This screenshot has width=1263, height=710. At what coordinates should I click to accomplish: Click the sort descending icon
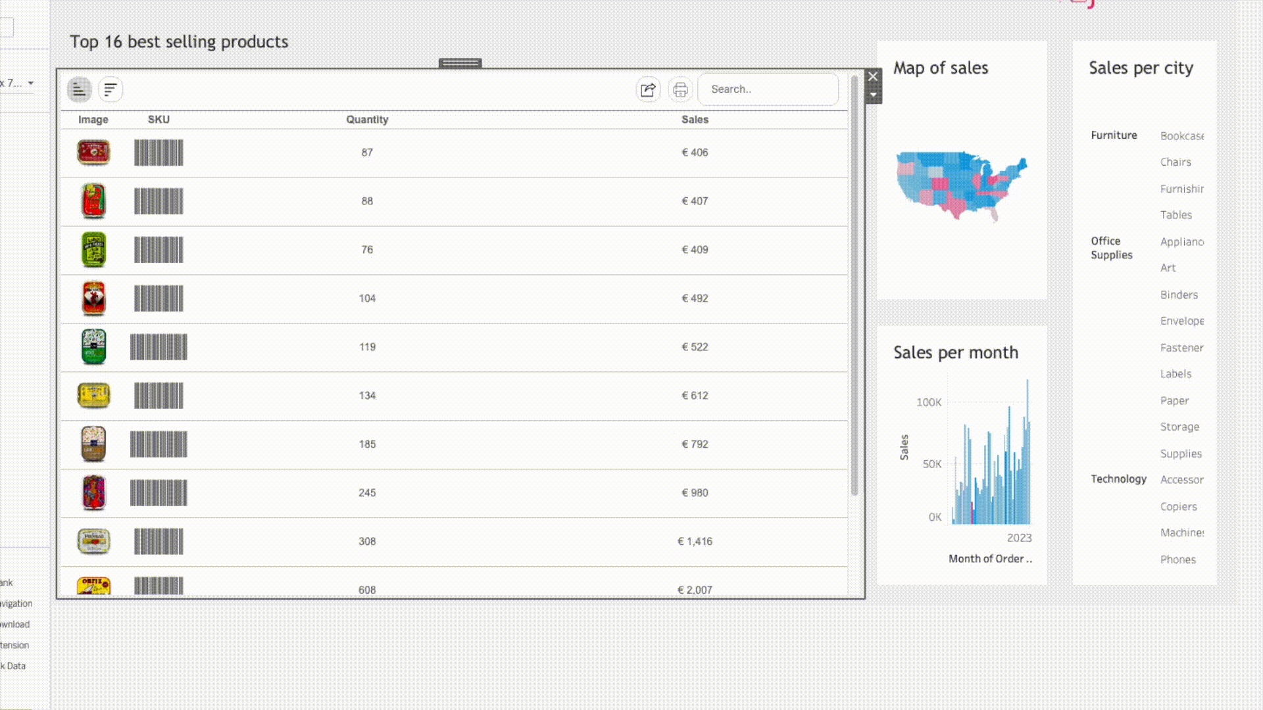[111, 89]
